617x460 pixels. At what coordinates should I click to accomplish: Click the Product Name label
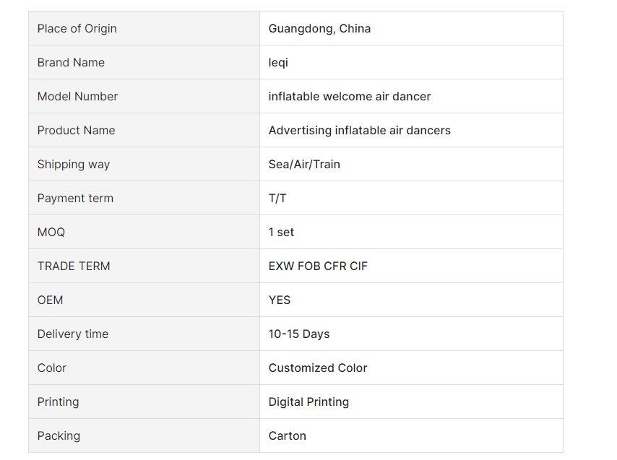(x=77, y=130)
